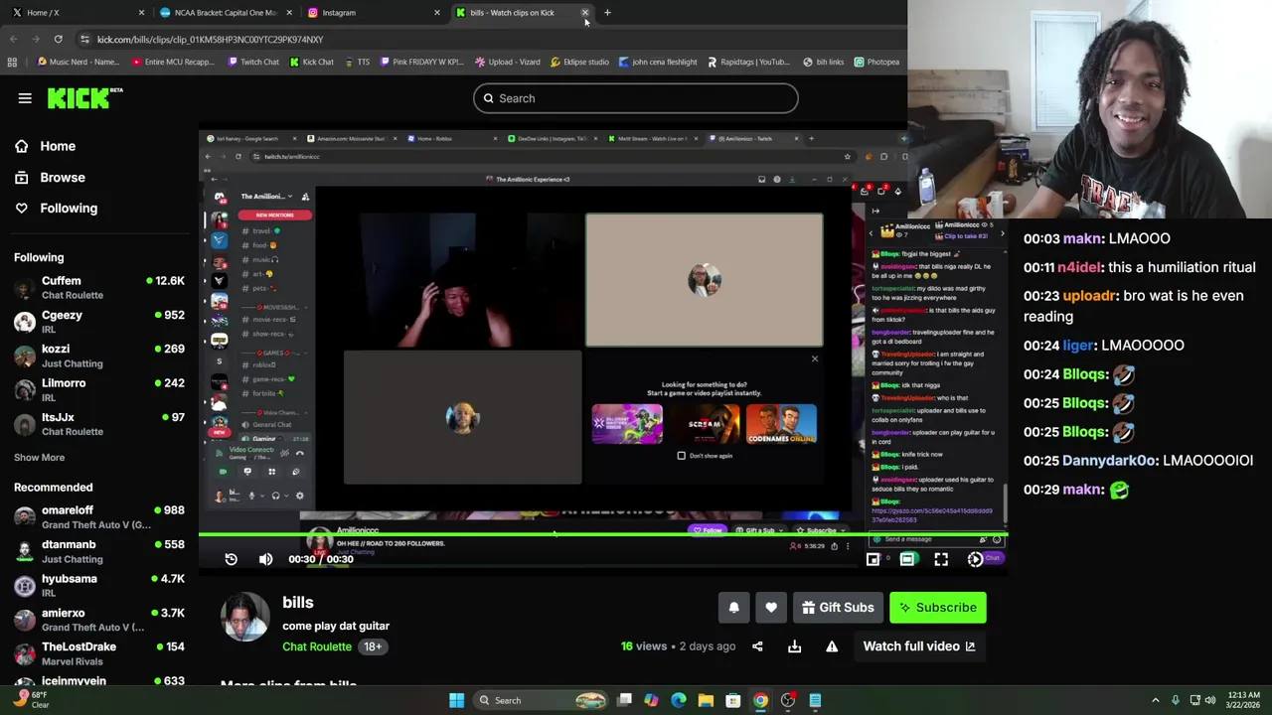Click the Kick search field
The width and height of the screenshot is (1272, 715).
tap(635, 98)
